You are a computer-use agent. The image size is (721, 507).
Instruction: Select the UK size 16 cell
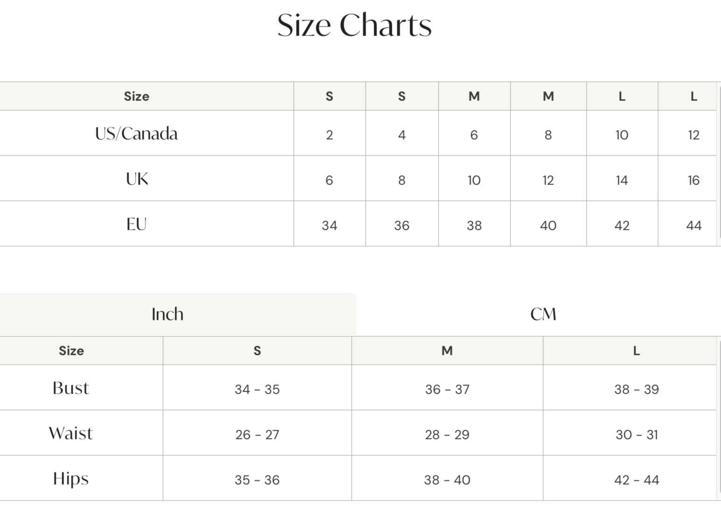[693, 180]
